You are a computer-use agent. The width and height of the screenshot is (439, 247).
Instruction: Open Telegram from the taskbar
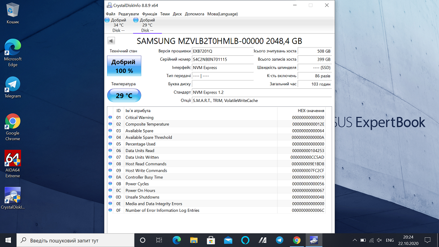coord(279,240)
